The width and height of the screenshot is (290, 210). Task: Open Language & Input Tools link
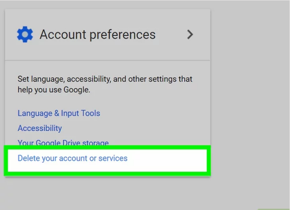[x=59, y=113]
